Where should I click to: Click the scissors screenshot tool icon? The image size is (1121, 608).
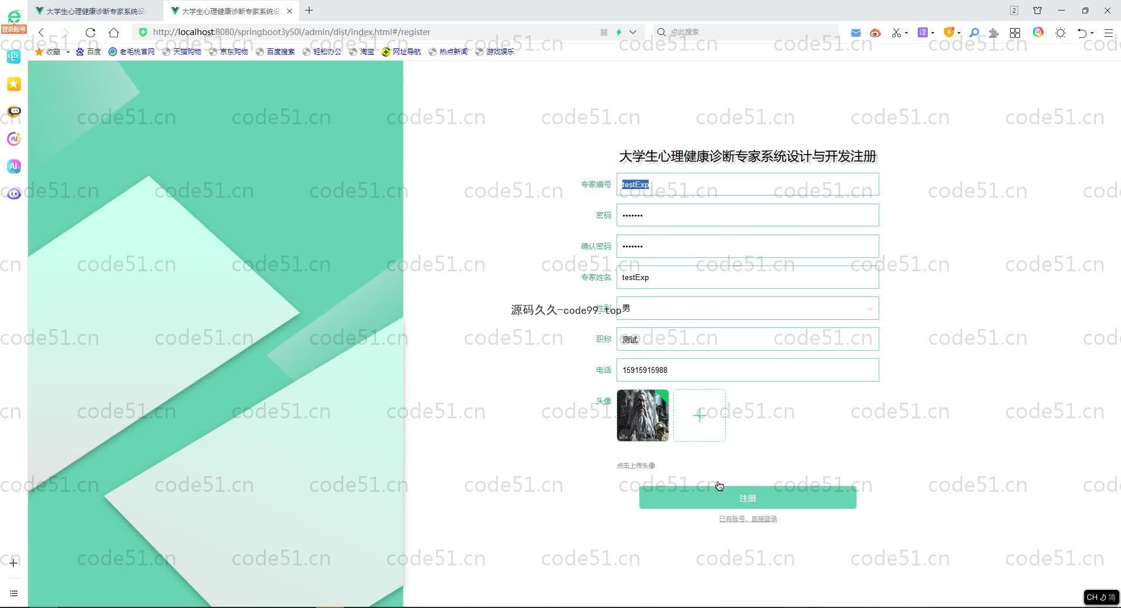point(896,33)
